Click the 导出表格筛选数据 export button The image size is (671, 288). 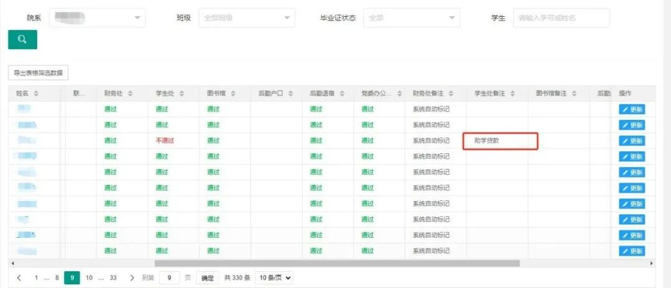coord(38,73)
